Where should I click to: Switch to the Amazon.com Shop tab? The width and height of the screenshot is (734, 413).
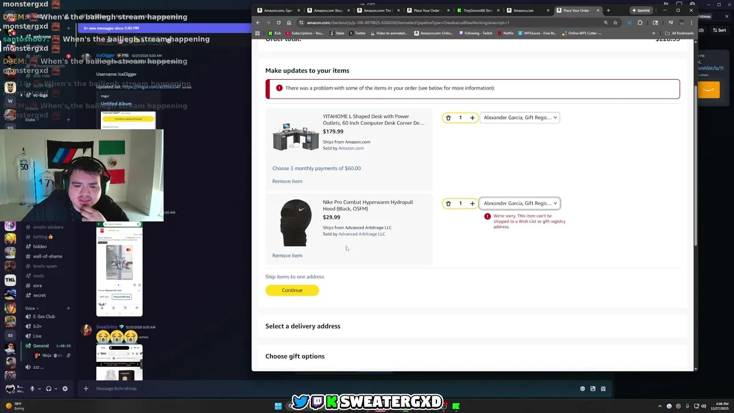329,10
